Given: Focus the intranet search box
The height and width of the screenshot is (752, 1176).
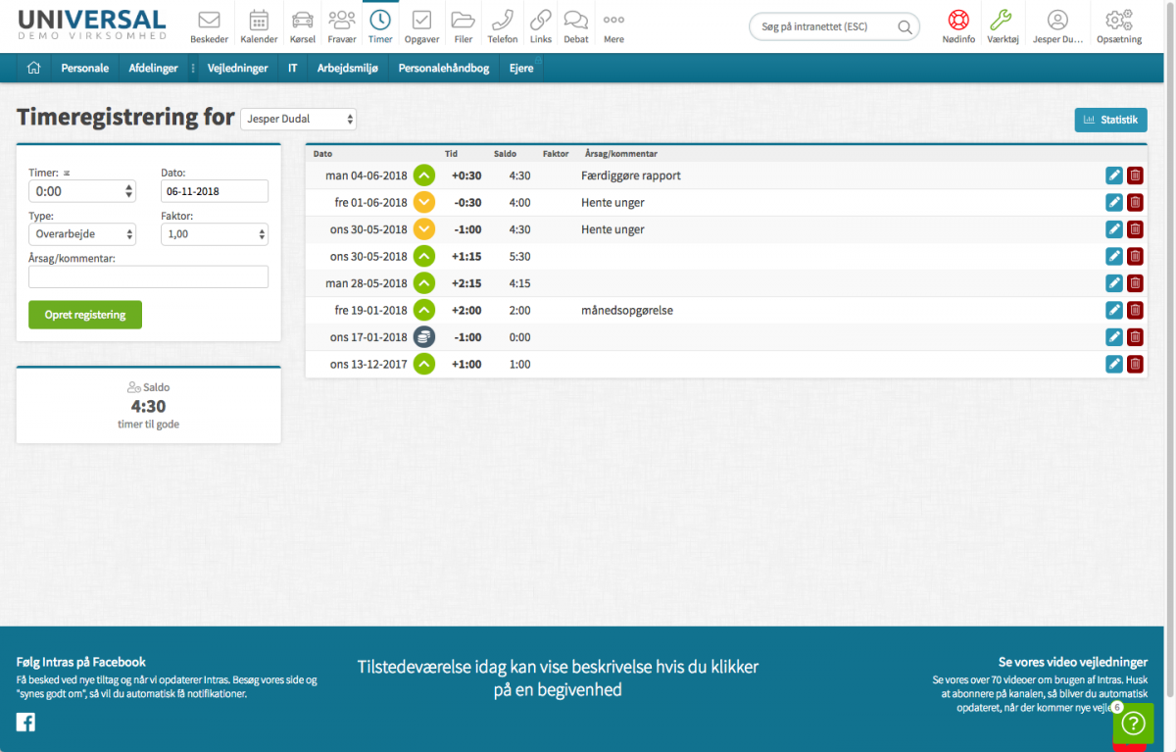Looking at the screenshot, I should click(828, 26).
